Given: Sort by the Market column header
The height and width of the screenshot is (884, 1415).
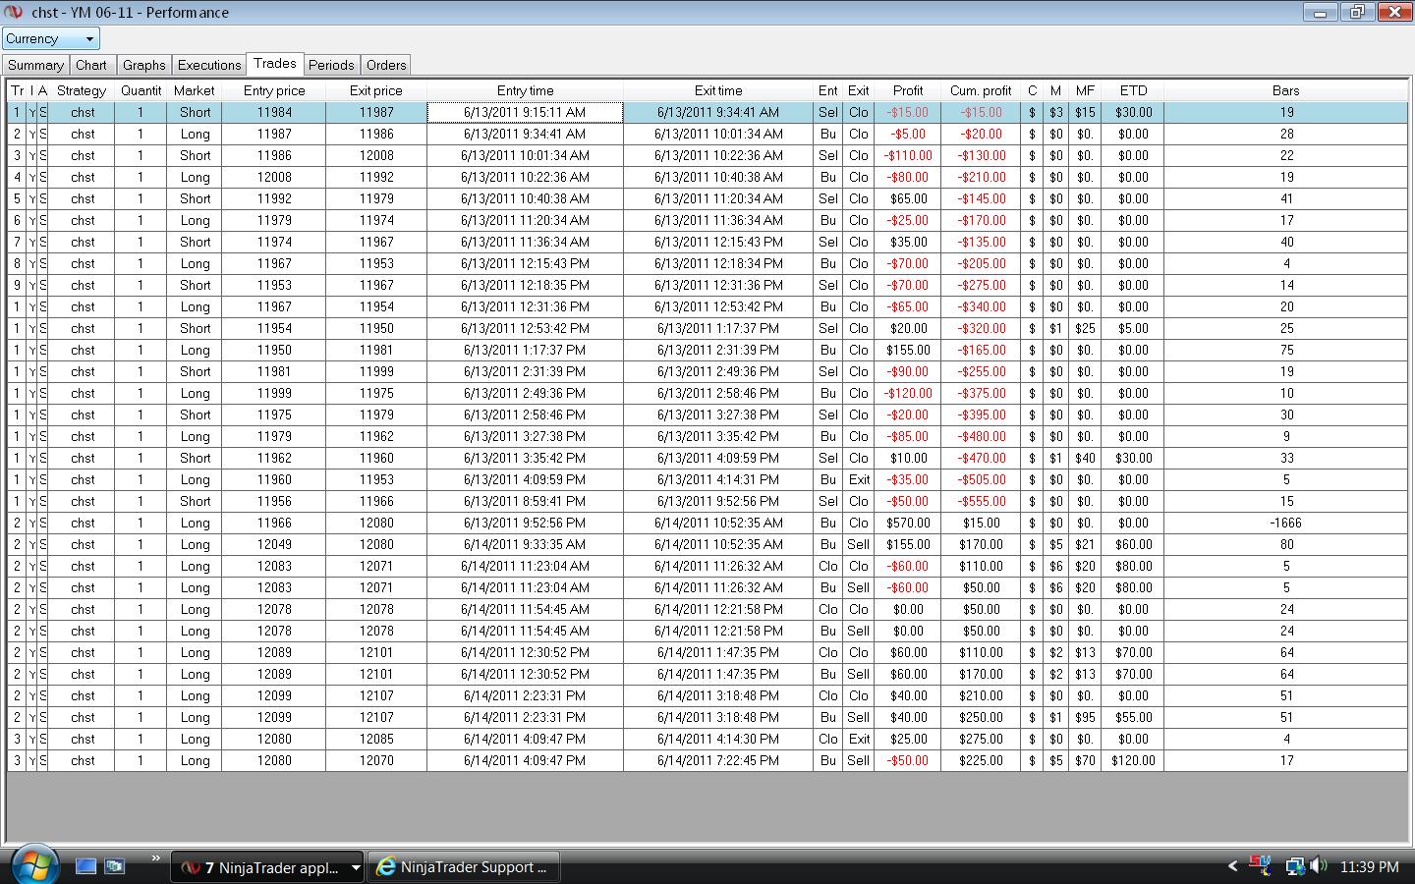Looking at the screenshot, I should [x=195, y=90].
